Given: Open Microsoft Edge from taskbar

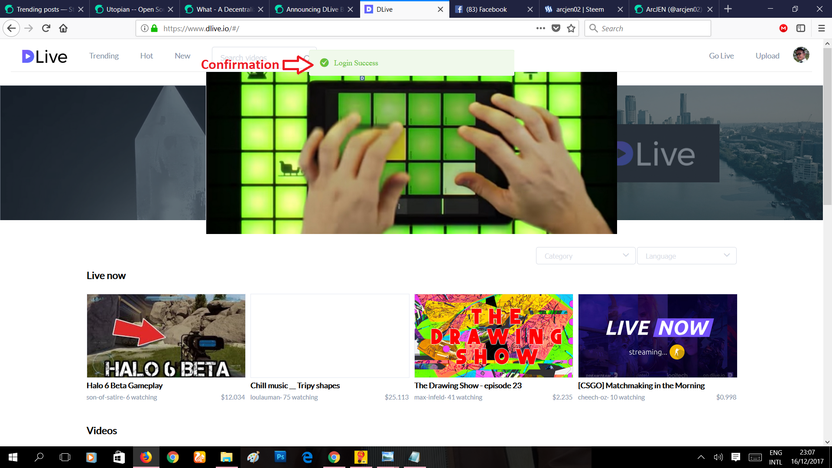Looking at the screenshot, I should tap(307, 457).
